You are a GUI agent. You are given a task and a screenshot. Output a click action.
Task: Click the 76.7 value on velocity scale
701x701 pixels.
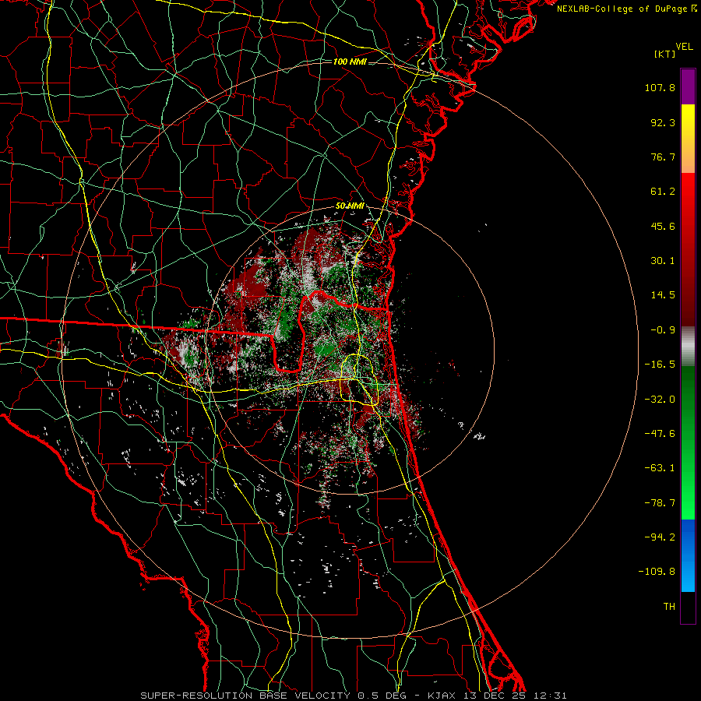pyautogui.click(x=663, y=157)
